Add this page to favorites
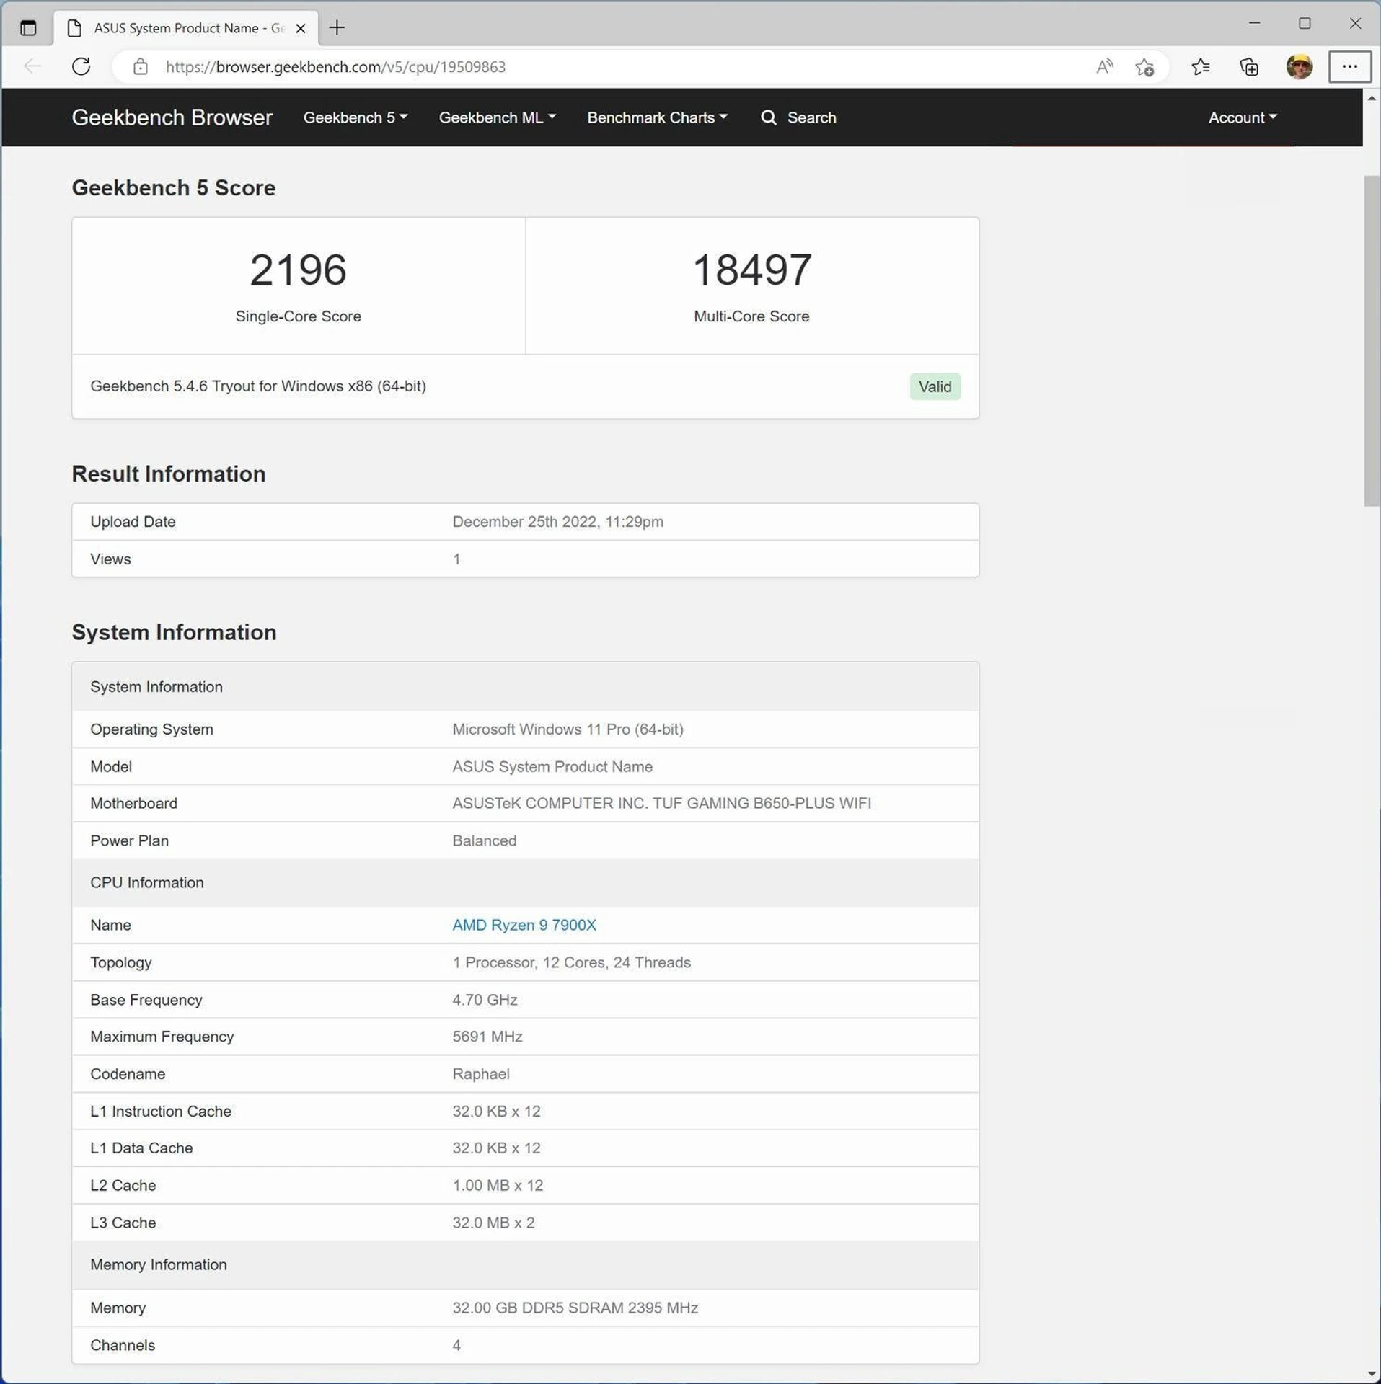This screenshot has height=1384, width=1381. (1144, 67)
